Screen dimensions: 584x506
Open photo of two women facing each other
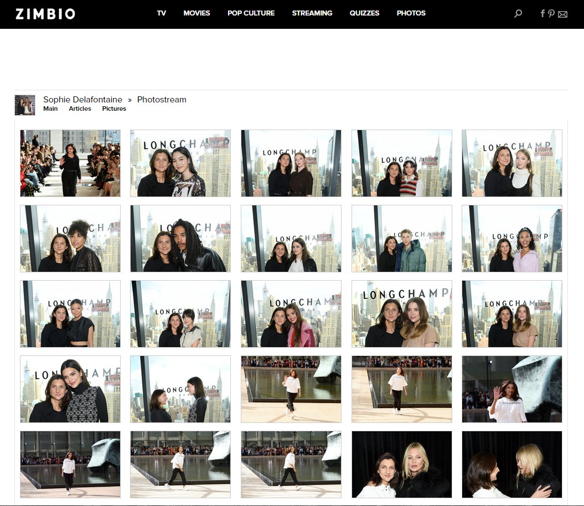point(180,389)
